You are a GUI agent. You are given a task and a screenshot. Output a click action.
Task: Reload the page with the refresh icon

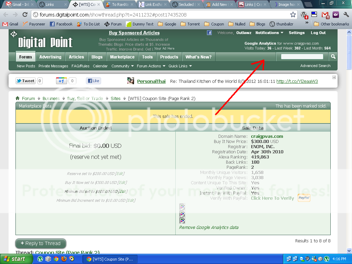(25, 15)
